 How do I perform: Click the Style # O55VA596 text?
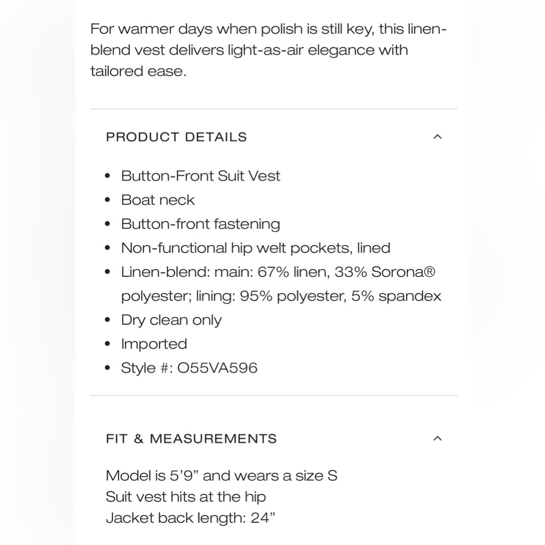point(189,368)
